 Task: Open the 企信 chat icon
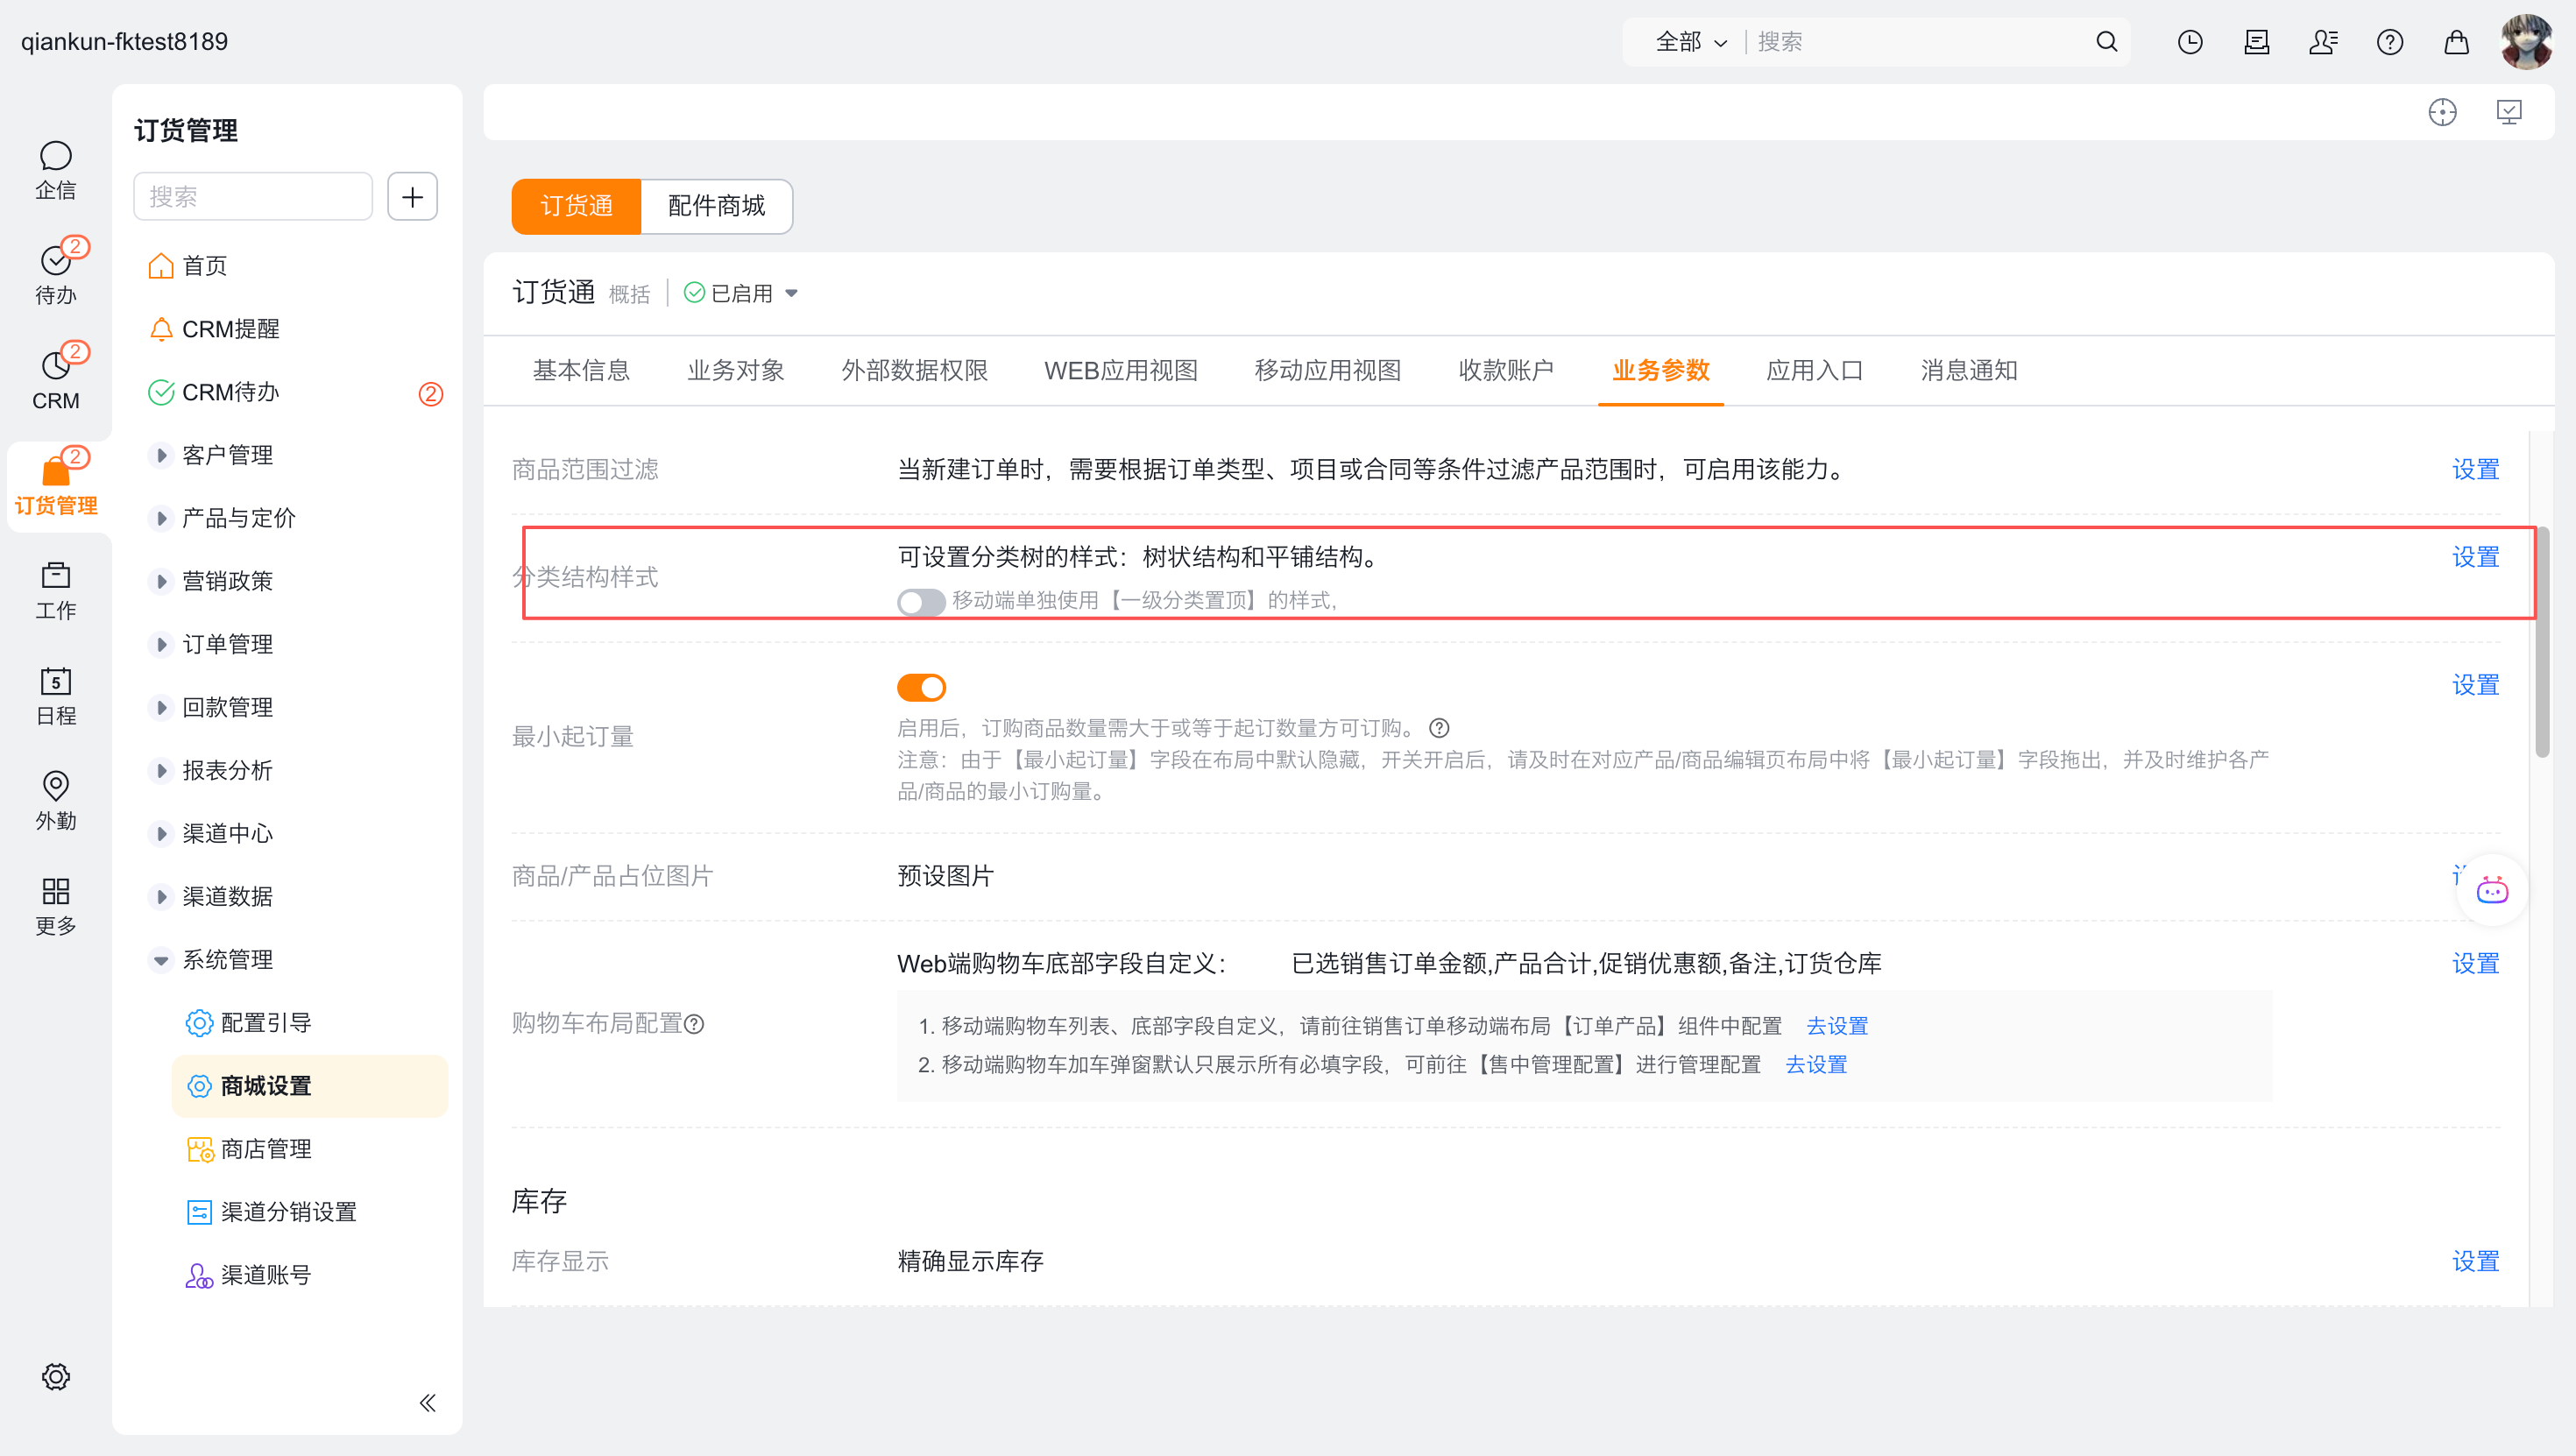click(55, 157)
